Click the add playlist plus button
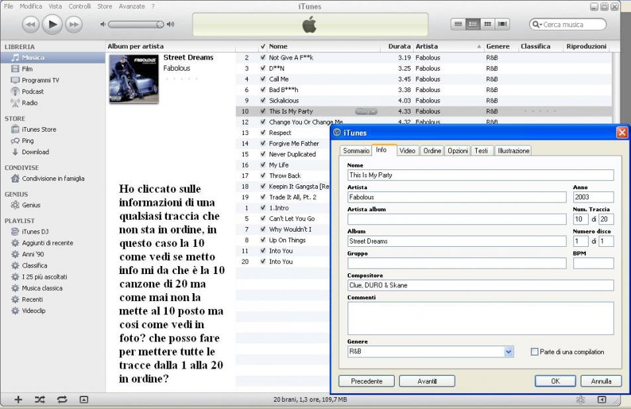Viewport: 631px width, 409px height. click(18, 399)
